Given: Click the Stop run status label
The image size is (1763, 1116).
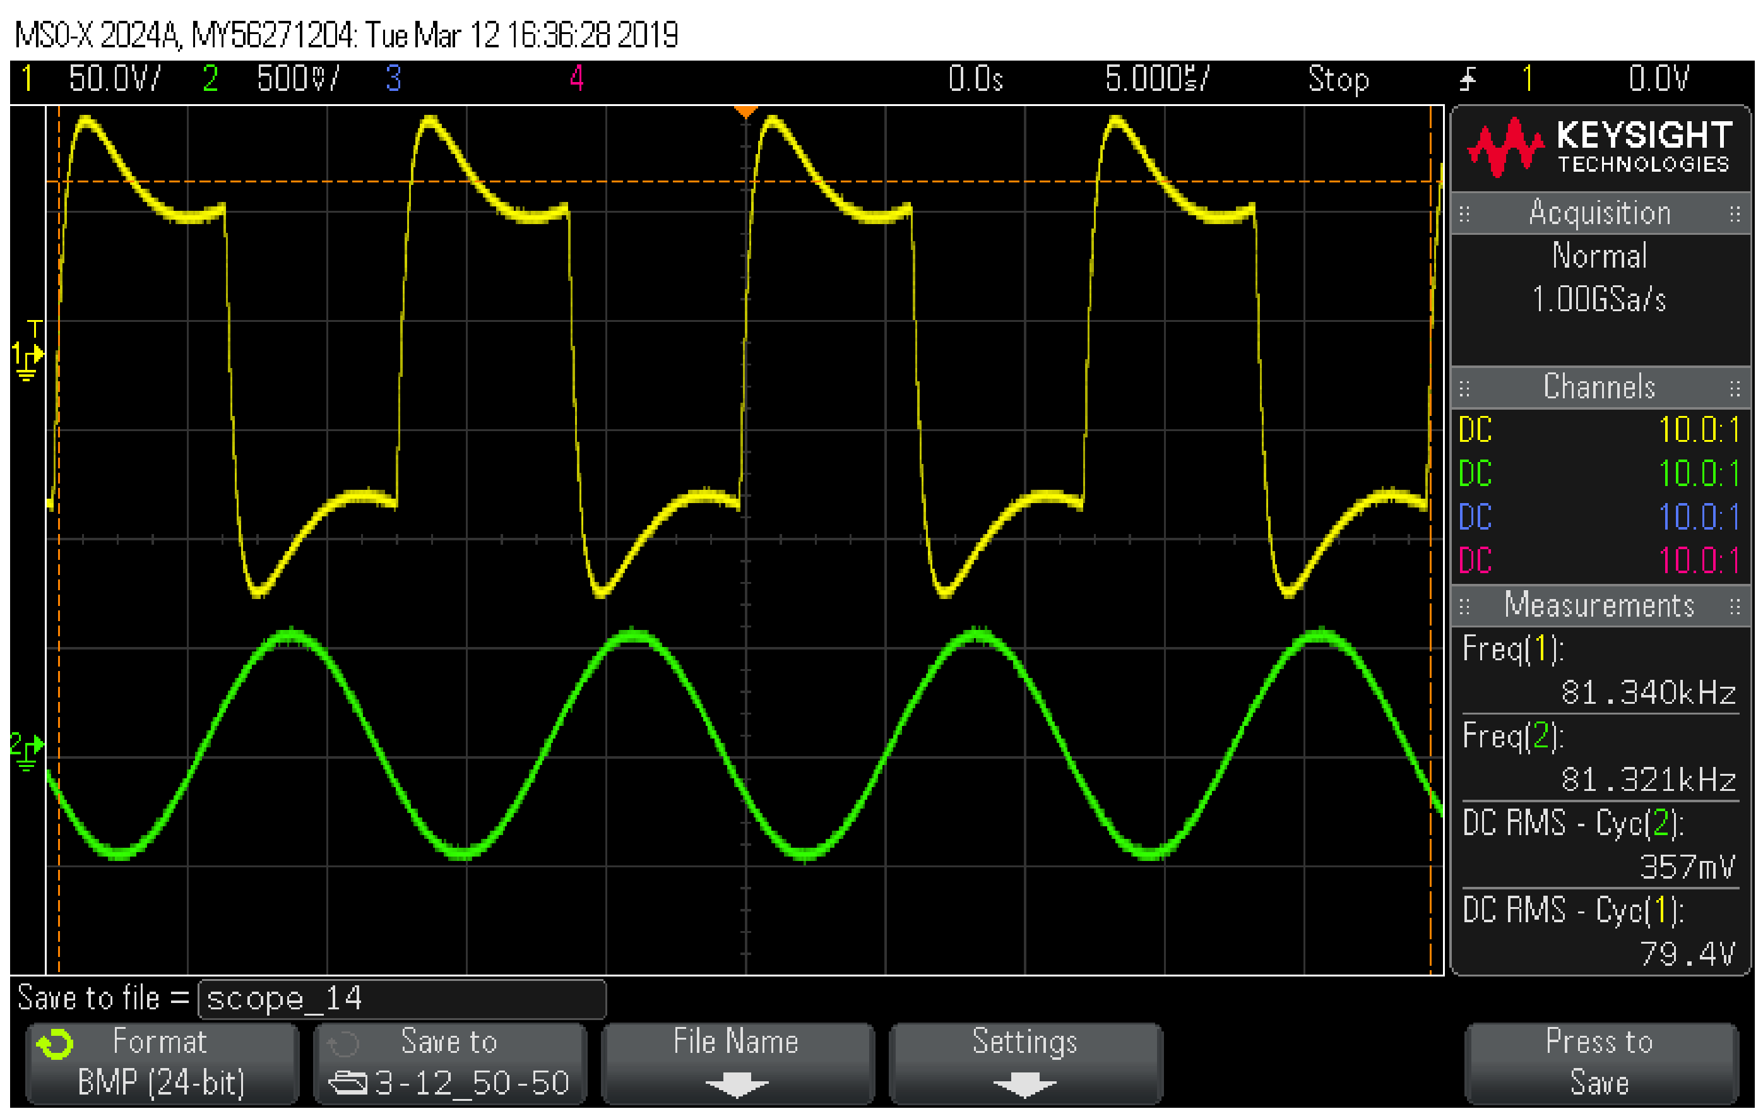Looking at the screenshot, I should pyautogui.click(x=1338, y=78).
